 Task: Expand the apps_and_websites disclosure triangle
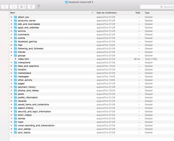11,27
